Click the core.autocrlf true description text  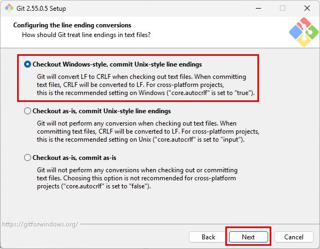pyautogui.click(x=146, y=85)
